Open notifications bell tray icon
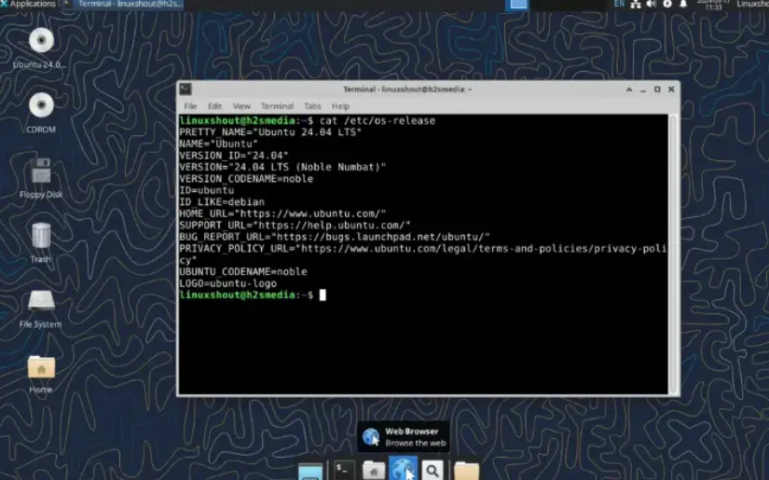This screenshot has height=480, width=769. pyautogui.click(x=683, y=4)
